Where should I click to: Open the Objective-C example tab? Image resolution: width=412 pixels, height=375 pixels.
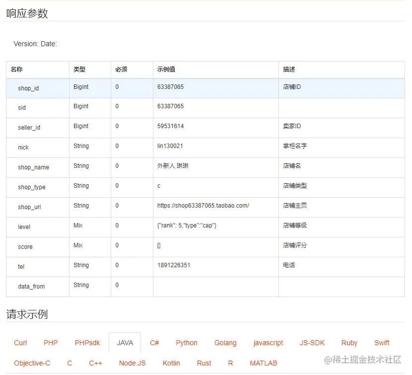32,363
